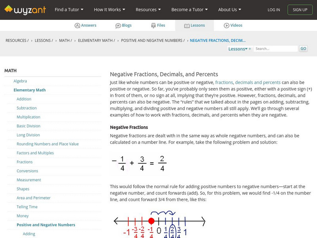Click the Files printer icon
This screenshot has height=238, width=317.
tap(153, 25)
